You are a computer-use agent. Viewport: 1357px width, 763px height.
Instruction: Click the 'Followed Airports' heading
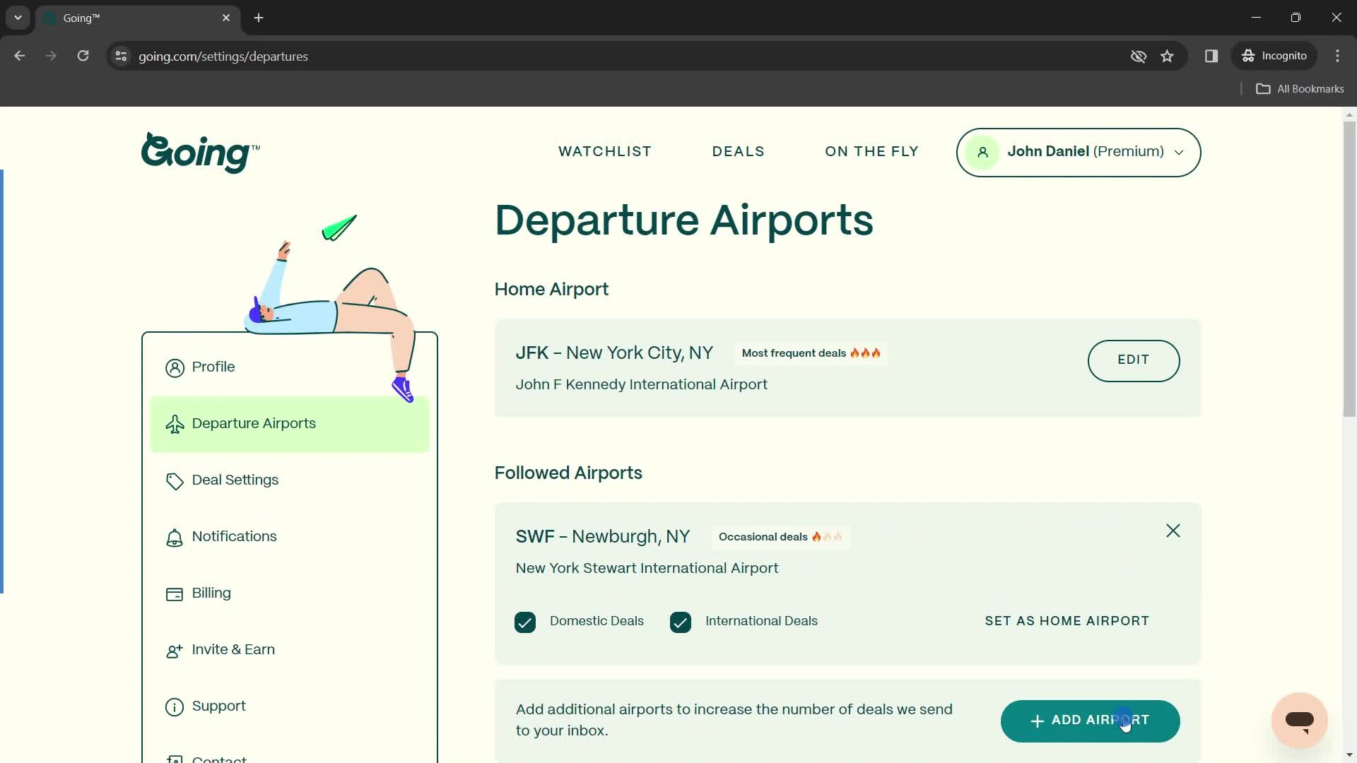click(x=568, y=473)
